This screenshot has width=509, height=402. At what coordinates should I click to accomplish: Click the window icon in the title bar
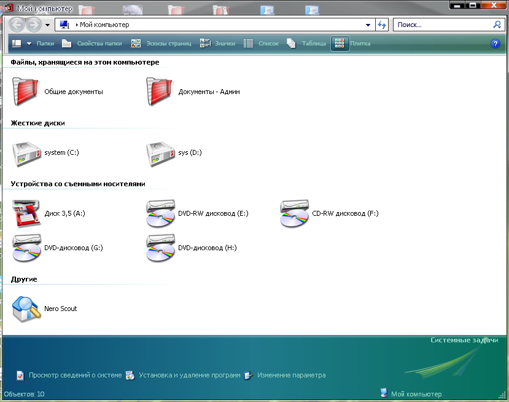pyautogui.click(x=9, y=8)
